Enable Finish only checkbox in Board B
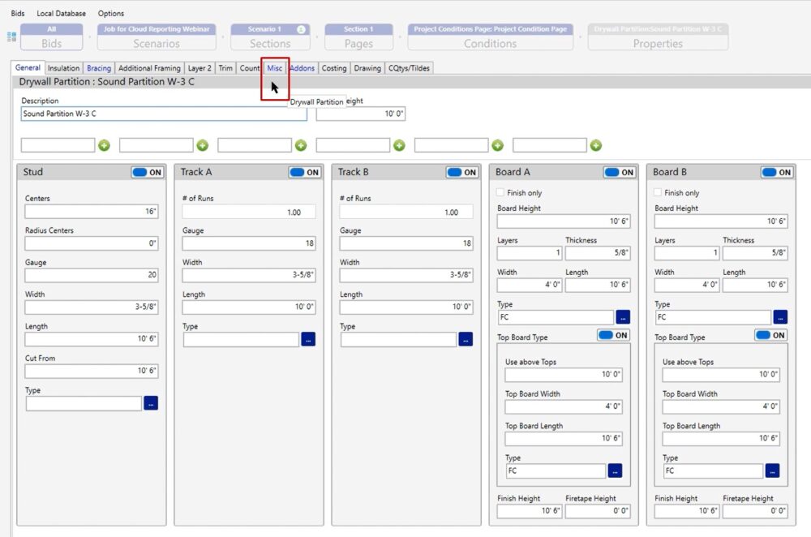 [658, 193]
